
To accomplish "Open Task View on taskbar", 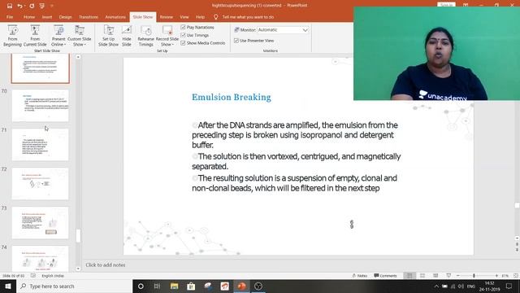I will click(x=157, y=286).
